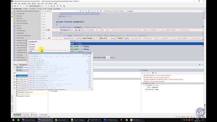The height and width of the screenshot is (122, 217).
Task: Toggle the Enabled breakpoint checkbox
Action: [29, 44]
